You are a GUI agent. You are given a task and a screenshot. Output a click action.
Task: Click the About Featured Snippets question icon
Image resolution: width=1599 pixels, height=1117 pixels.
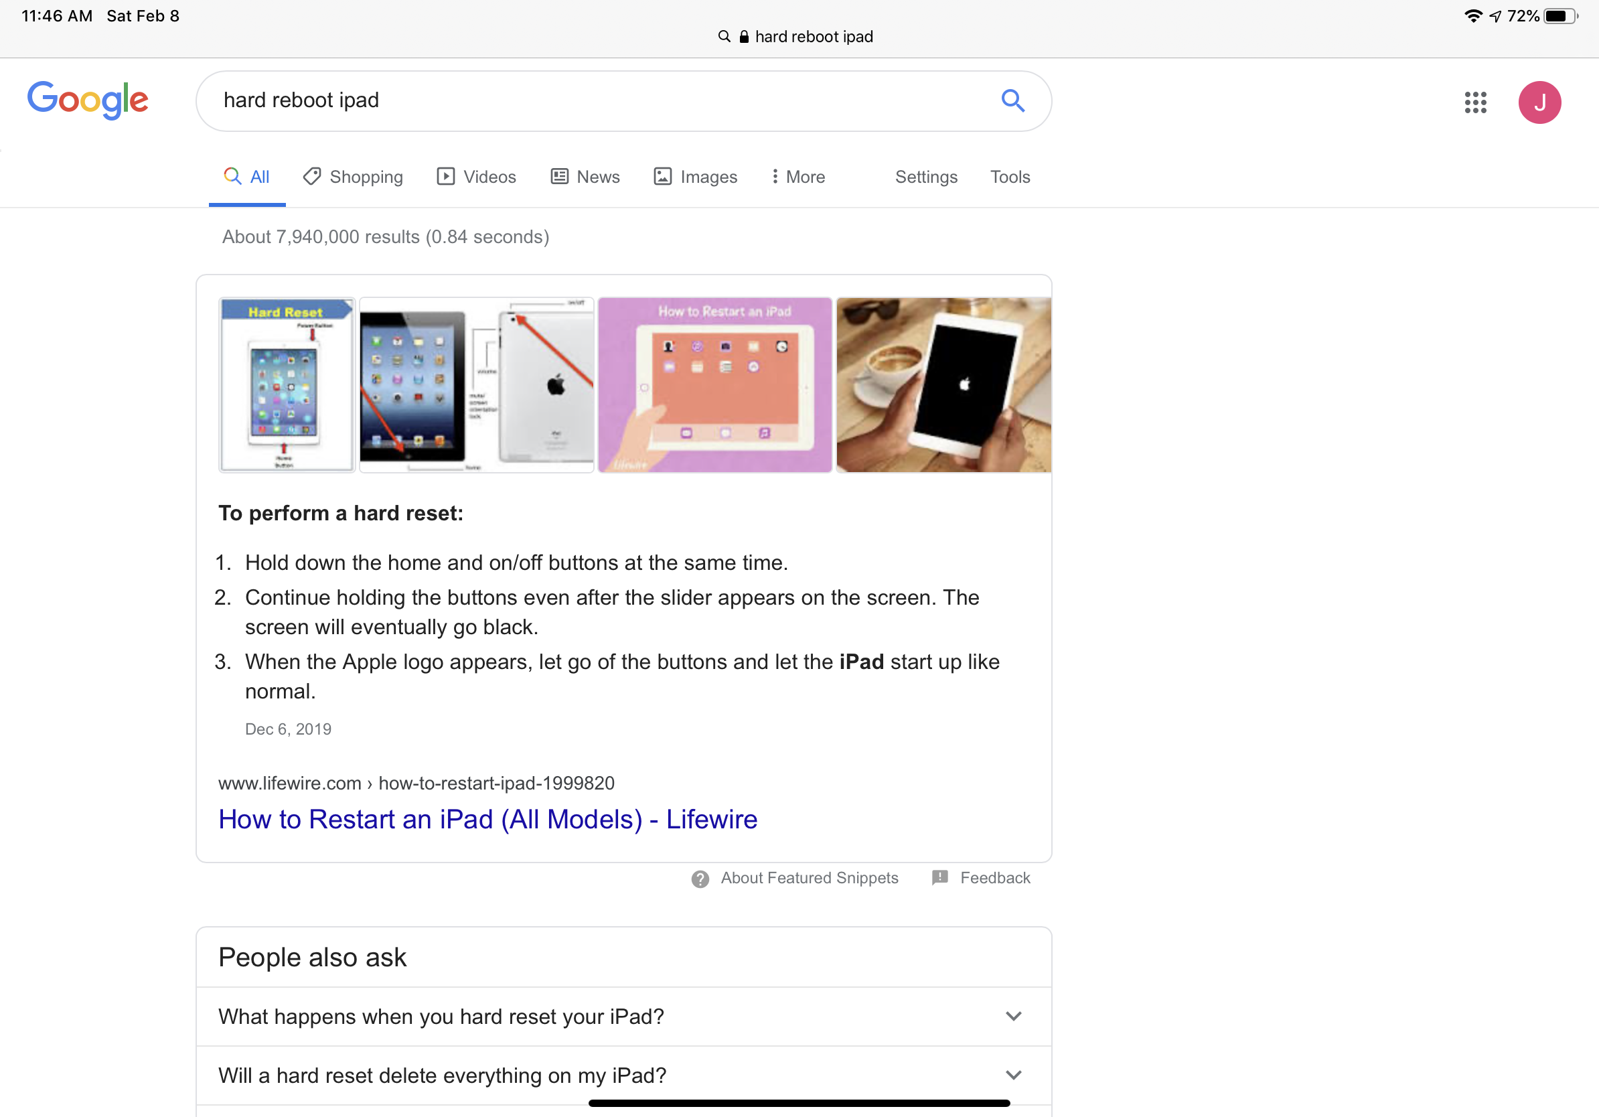tap(700, 879)
